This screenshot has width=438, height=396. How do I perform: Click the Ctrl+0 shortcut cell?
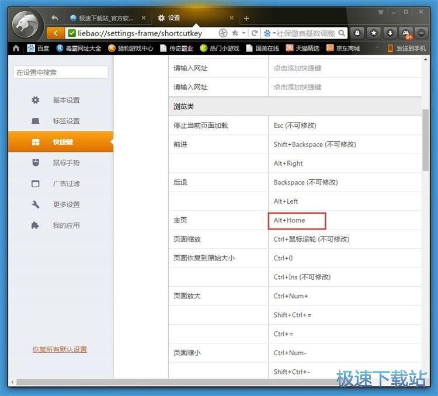345,258
